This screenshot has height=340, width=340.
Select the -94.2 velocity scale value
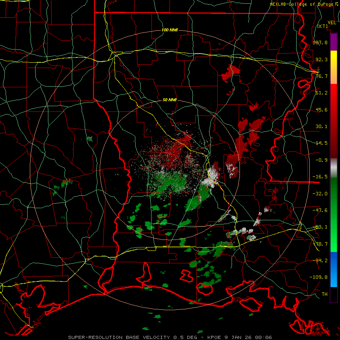(x=320, y=260)
